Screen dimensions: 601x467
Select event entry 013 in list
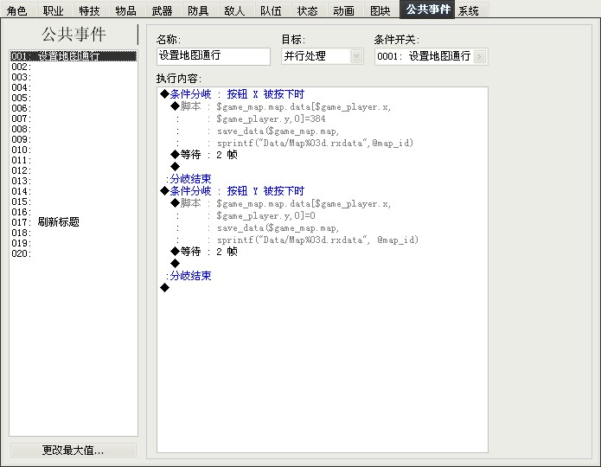[74, 181]
